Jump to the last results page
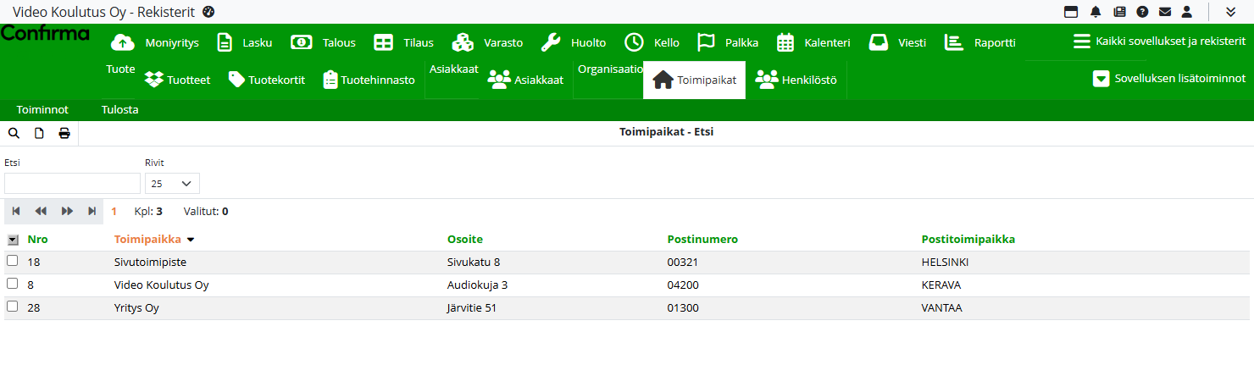1254x376 pixels. point(92,211)
